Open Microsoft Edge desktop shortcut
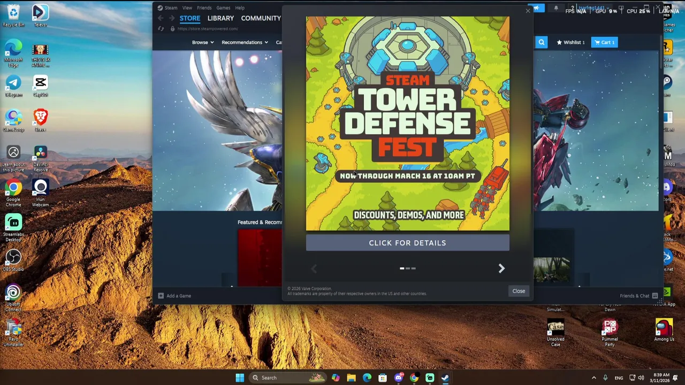 click(13, 53)
